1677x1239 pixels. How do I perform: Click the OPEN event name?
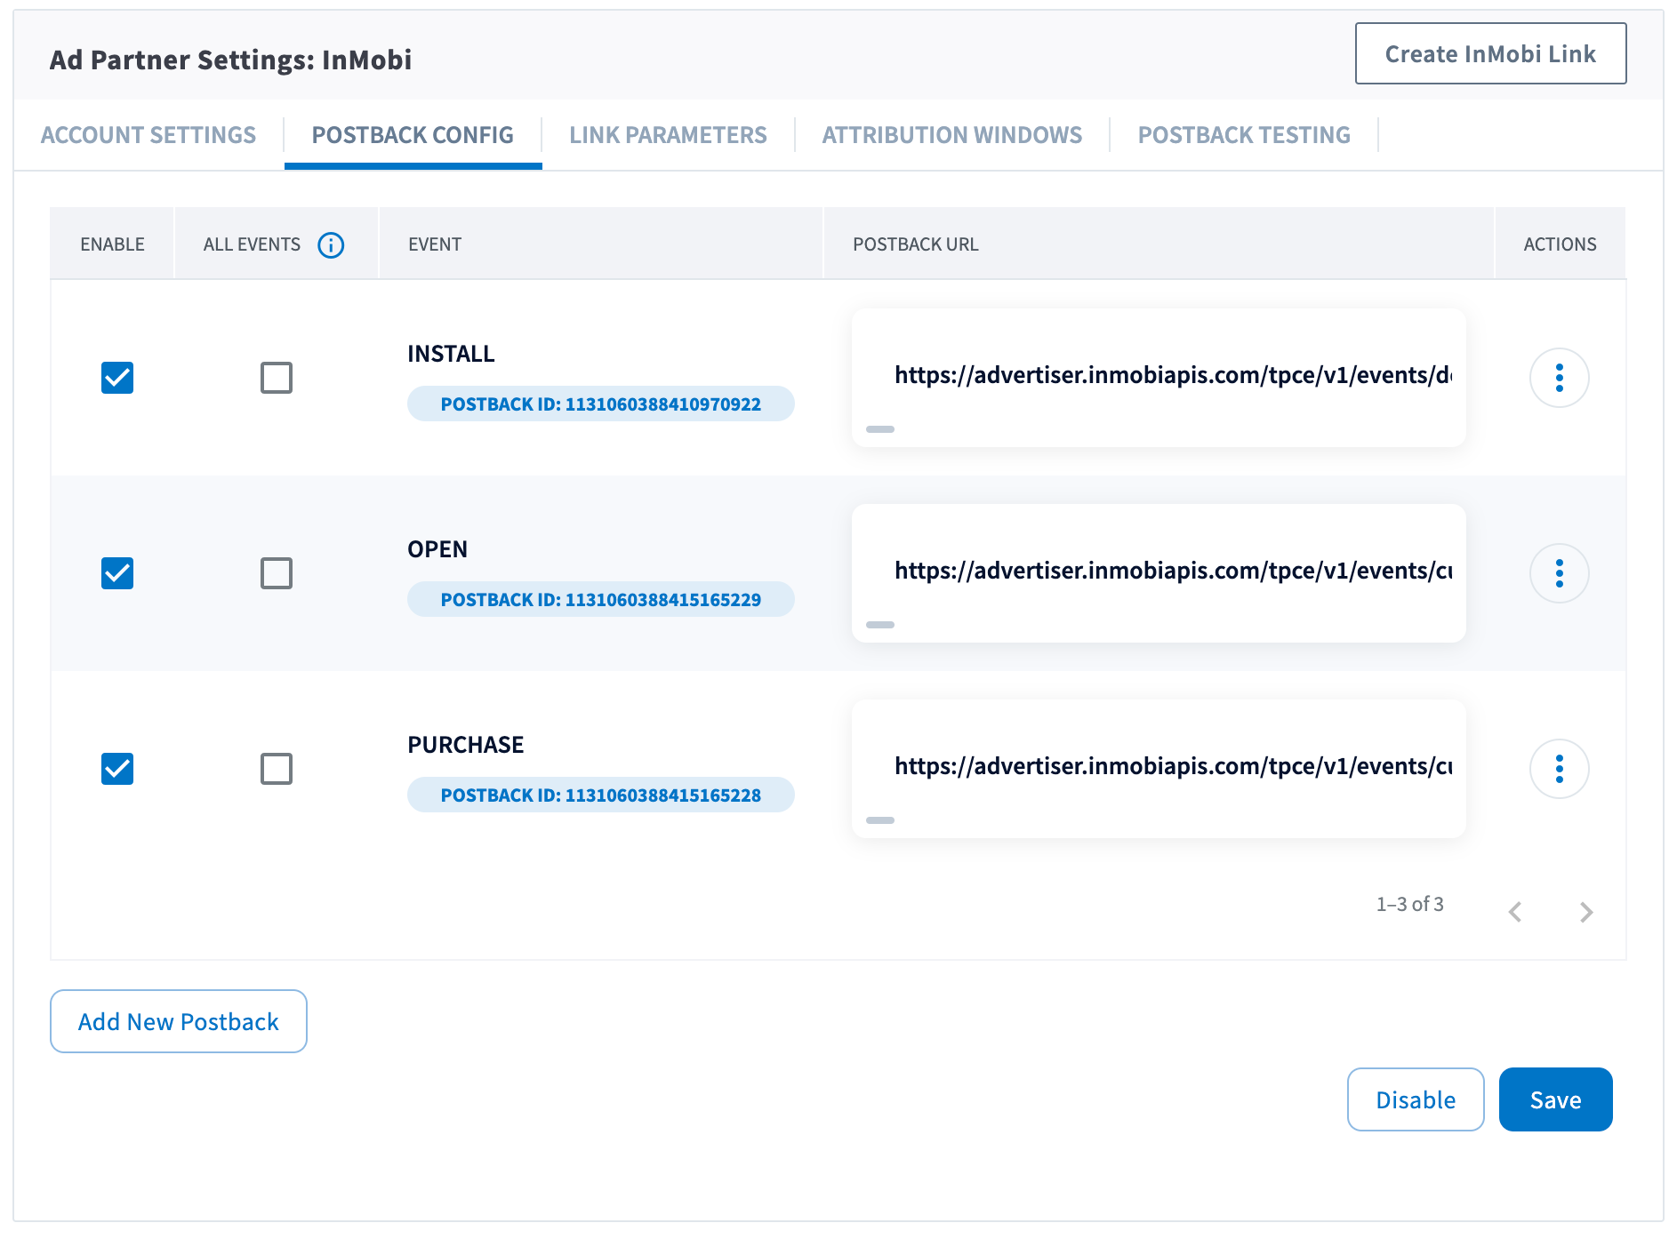click(x=437, y=549)
